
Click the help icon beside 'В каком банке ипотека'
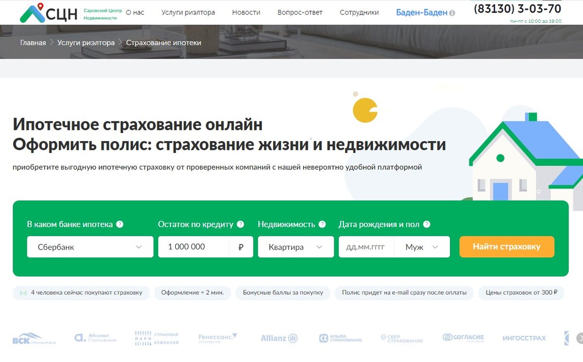click(x=121, y=224)
